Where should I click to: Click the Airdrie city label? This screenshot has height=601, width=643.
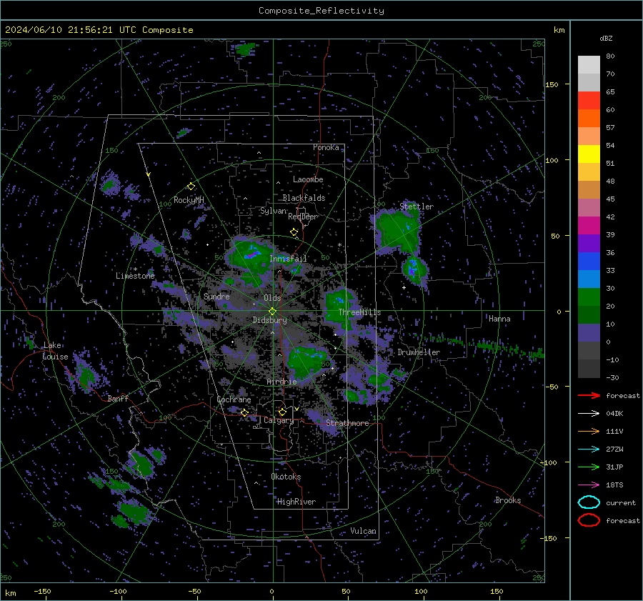[x=281, y=382]
